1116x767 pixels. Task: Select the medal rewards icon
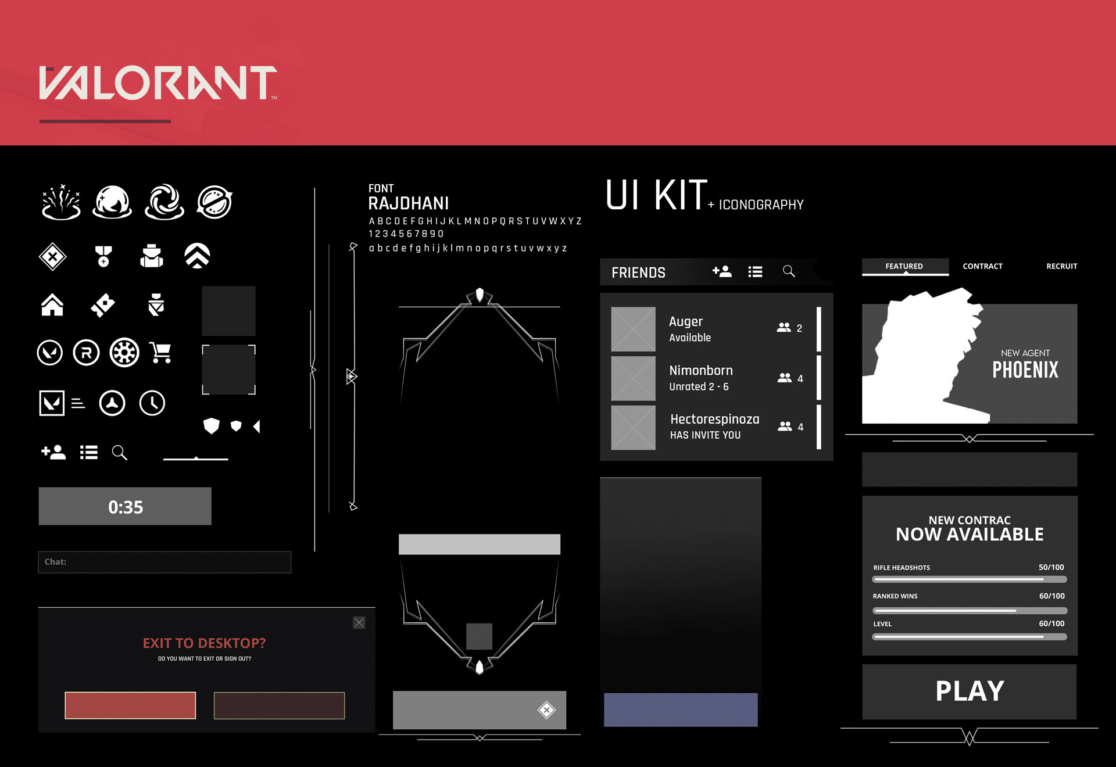(x=103, y=256)
